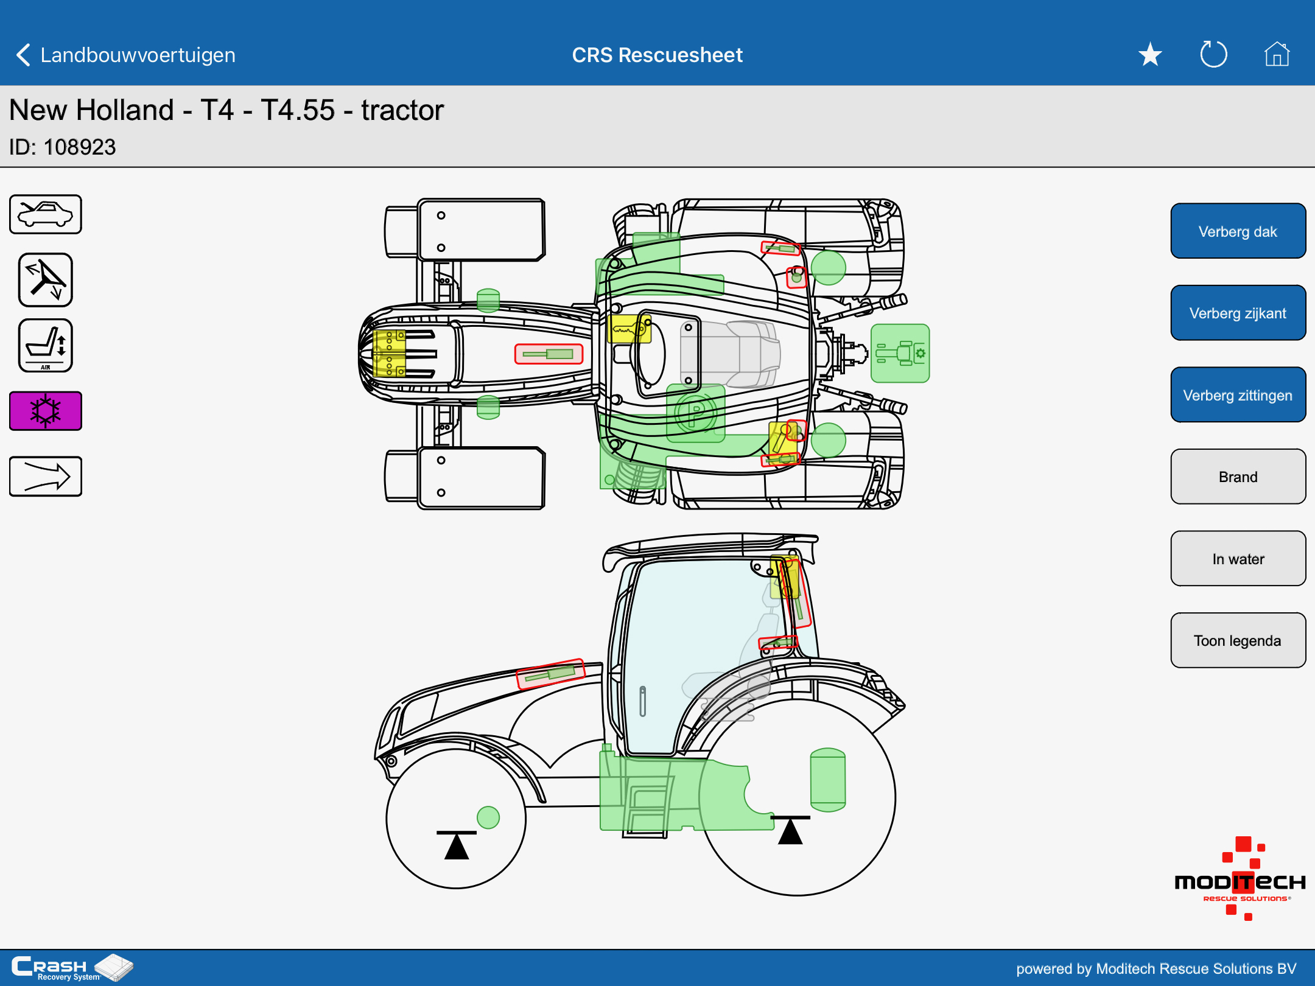Tap red hood gas strut in top view

(549, 354)
